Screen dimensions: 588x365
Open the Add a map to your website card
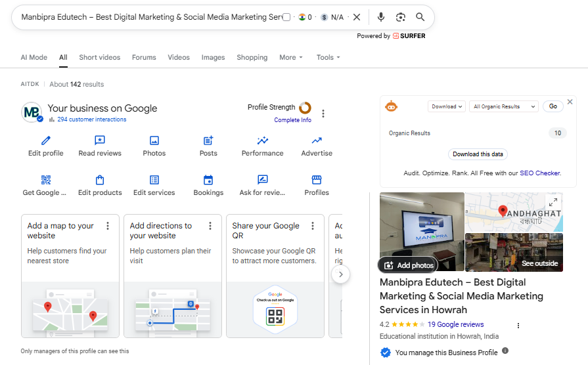coord(70,276)
